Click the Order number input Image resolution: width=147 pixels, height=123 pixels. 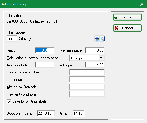click(x=87, y=80)
